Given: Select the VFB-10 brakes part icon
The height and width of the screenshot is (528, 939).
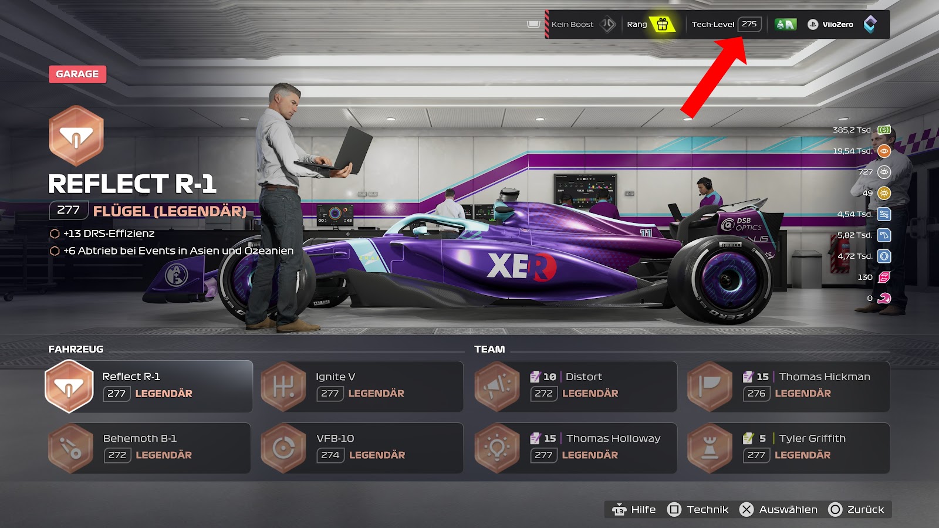Looking at the screenshot, I should coord(283,449).
